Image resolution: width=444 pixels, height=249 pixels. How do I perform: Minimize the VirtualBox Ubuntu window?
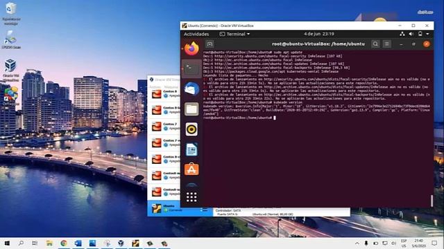(400, 26)
